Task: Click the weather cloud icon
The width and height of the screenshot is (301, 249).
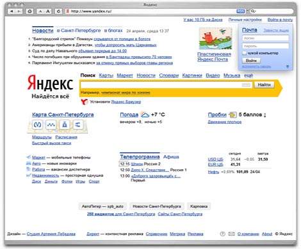Action: coord(145,114)
